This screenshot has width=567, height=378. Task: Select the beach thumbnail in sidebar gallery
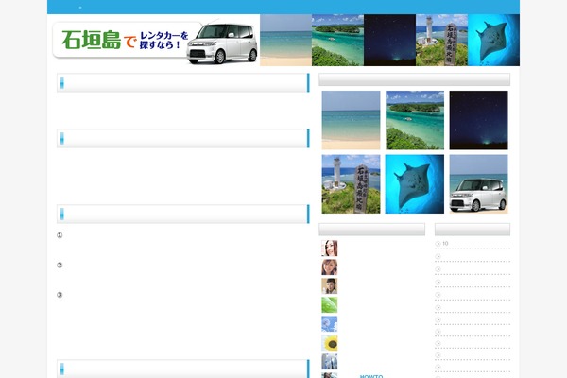tap(351, 120)
